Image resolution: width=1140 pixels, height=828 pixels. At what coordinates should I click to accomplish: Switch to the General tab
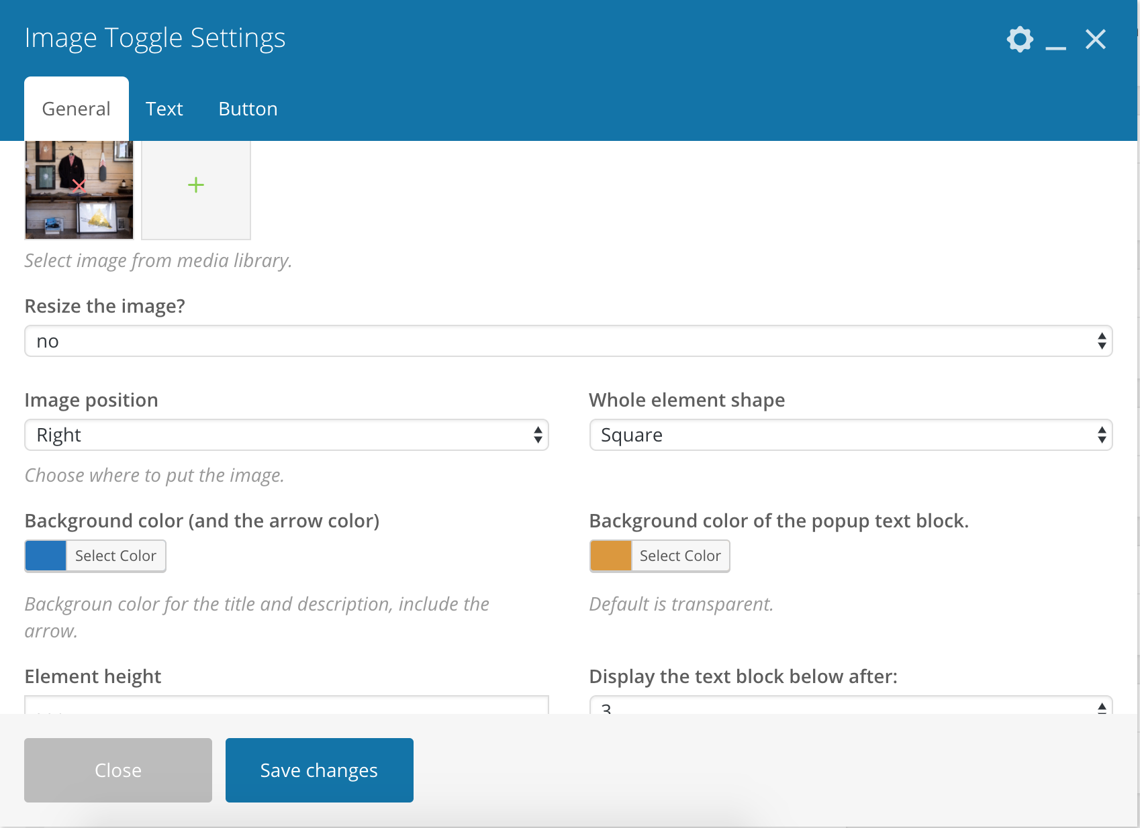click(77, 109)
